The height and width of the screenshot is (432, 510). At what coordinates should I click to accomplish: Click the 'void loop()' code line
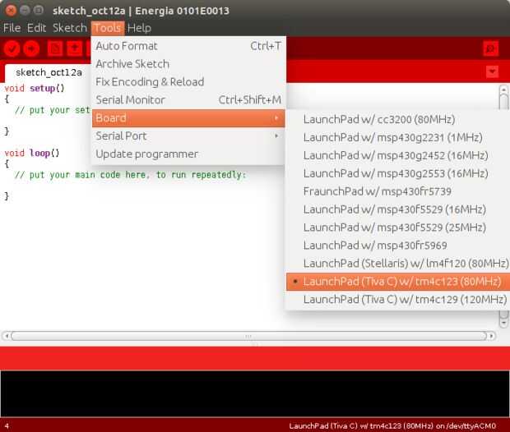click(x=32, y=153)
